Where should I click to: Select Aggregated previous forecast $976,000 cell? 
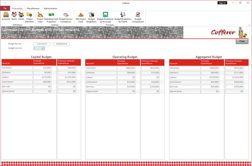coord(235,68)
